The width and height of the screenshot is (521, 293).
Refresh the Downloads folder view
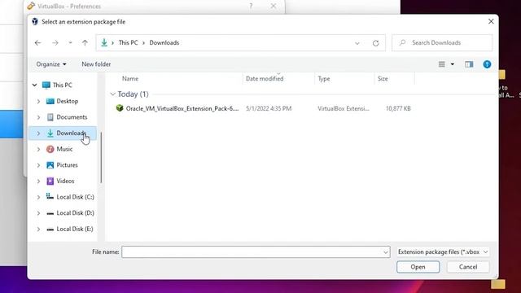pos(376,43)
